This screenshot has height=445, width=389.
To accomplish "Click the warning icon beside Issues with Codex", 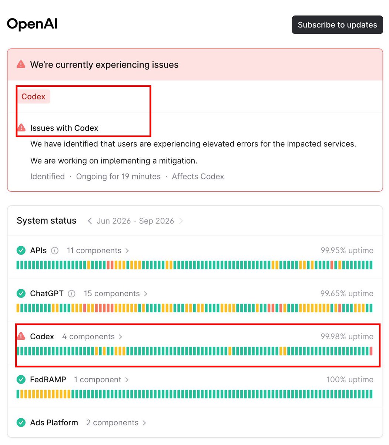I will pos(21,128).
